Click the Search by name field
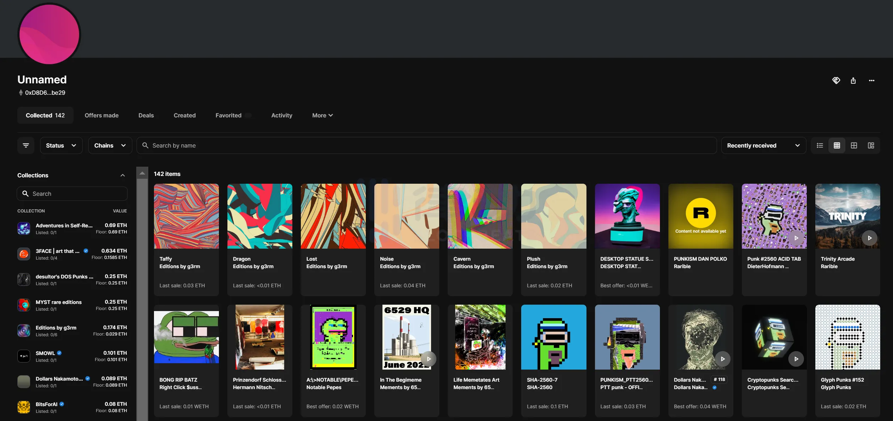Viewport: 893px width, 421px height. coord(426,145)
